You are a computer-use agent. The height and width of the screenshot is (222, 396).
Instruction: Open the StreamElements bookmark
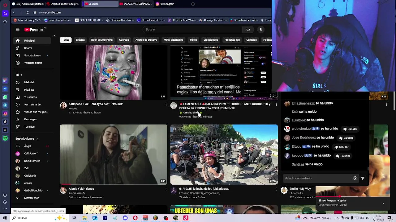click(x=151, y=20)
